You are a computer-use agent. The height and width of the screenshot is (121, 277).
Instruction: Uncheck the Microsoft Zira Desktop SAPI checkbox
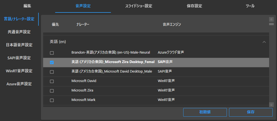click(52, 63)
